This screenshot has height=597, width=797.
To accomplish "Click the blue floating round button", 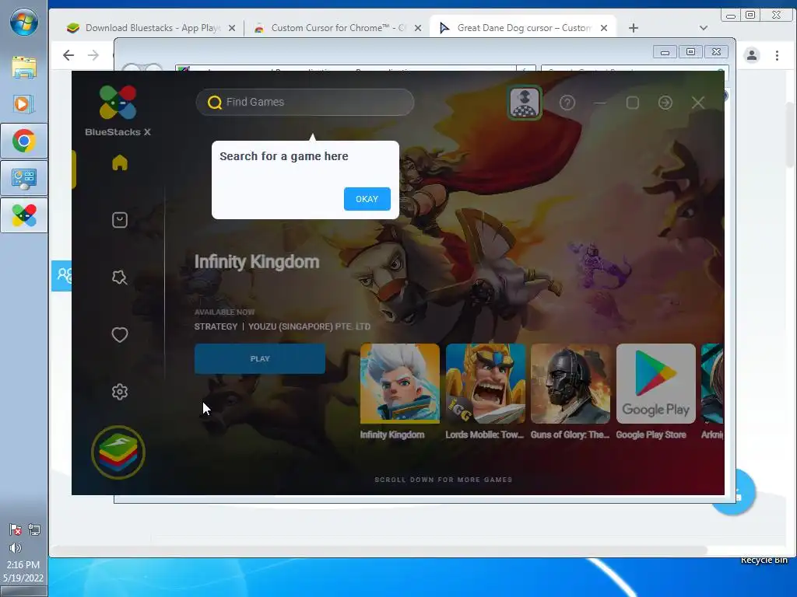I will 745,492.
